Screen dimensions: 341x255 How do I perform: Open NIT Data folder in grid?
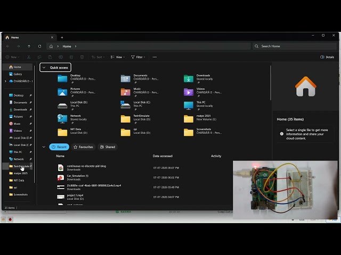point(72,132)
